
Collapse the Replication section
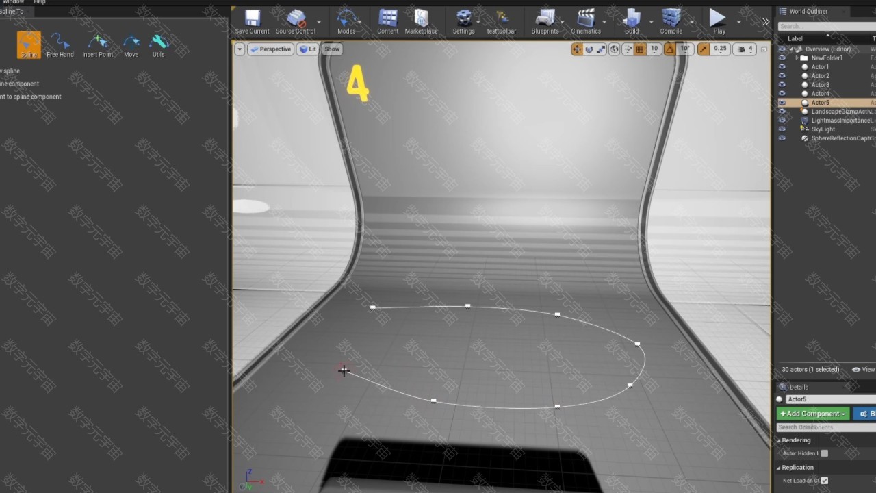pos(779,468)
